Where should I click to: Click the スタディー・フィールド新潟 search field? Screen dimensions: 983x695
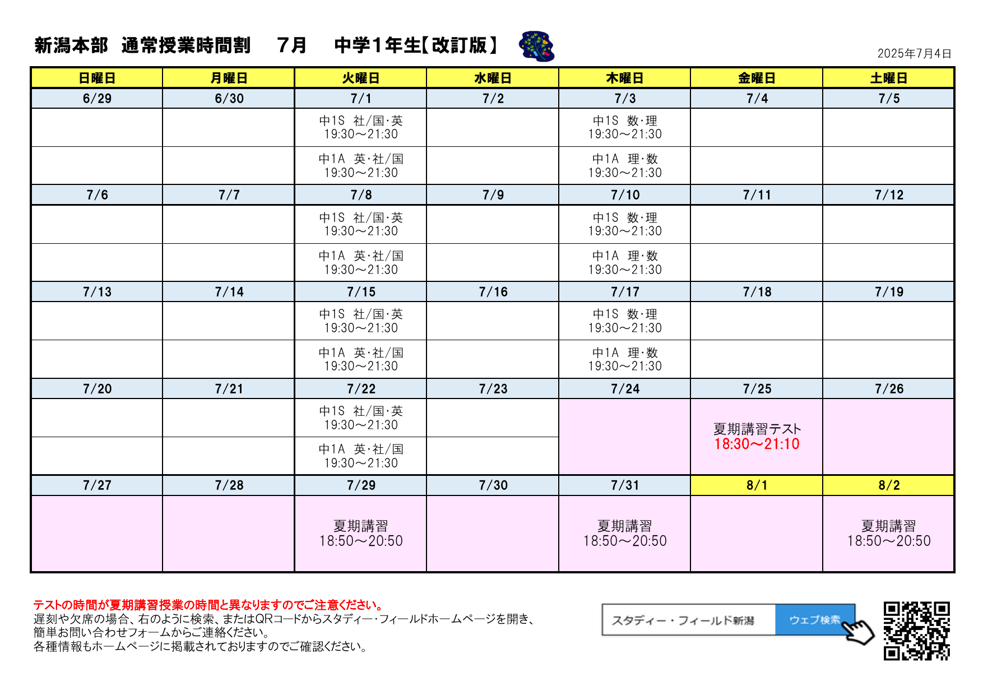[x=689, y=620]
